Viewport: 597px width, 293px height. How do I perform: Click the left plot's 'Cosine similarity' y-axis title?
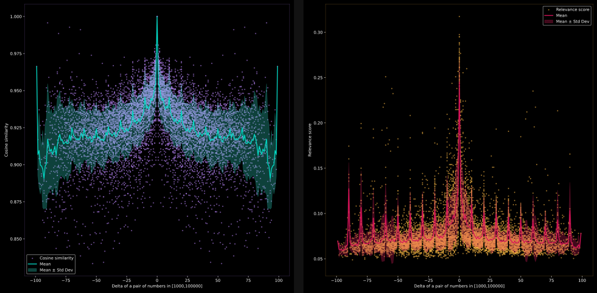coord(6,139)
